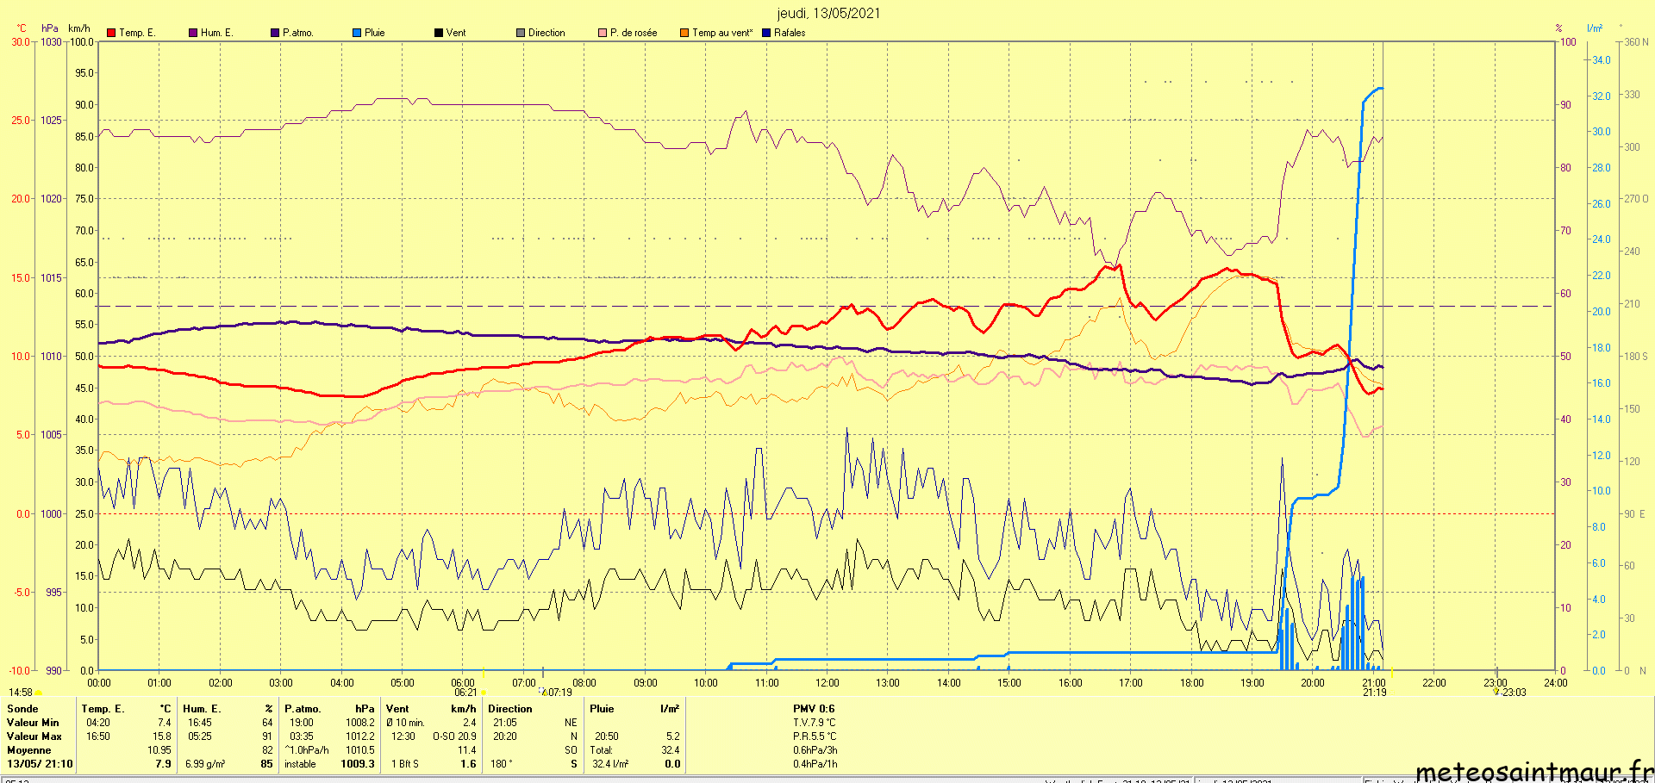Click the 07:19 triangle marker on time axis

click(544, 692)
